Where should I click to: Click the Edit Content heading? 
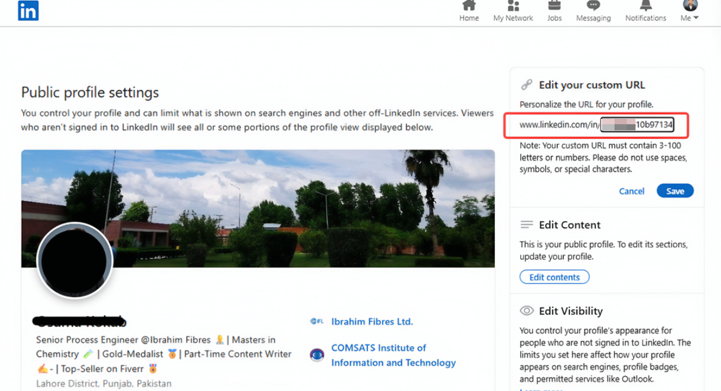pyautogui.click(x=570, y=225)
